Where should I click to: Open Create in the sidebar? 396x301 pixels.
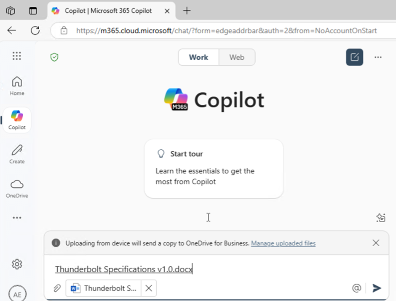click(17, 154)
